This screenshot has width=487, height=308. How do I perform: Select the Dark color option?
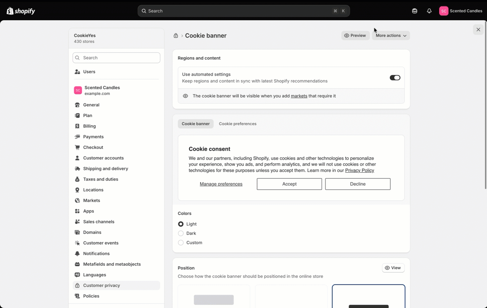tap(181, 233)
